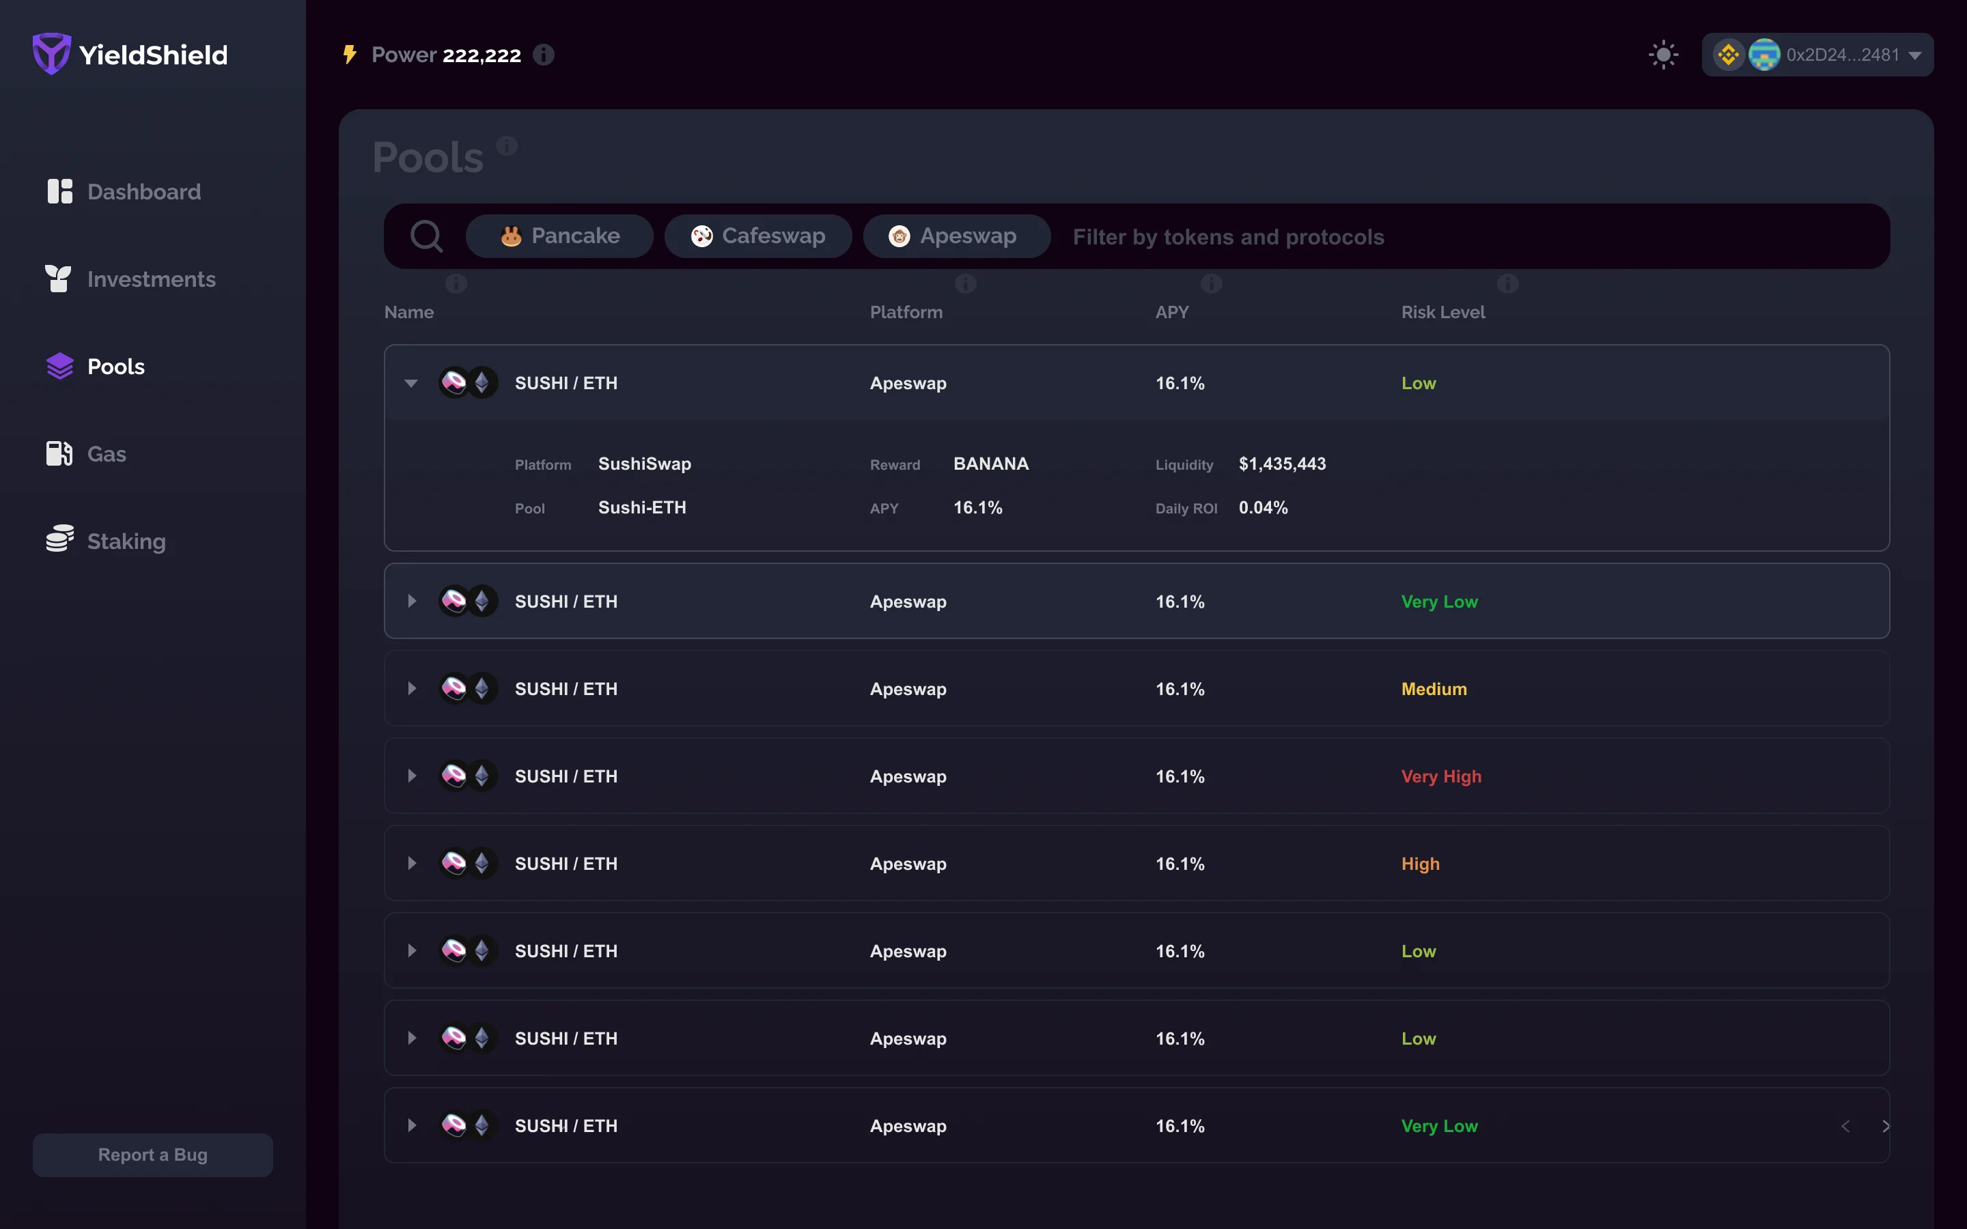Toggle the Cafeswap filter chip
The image size is (1967, 1229).
(x=757, y=236)
